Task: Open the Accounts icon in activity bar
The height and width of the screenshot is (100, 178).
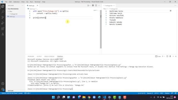Action: (x=3, y=84)
